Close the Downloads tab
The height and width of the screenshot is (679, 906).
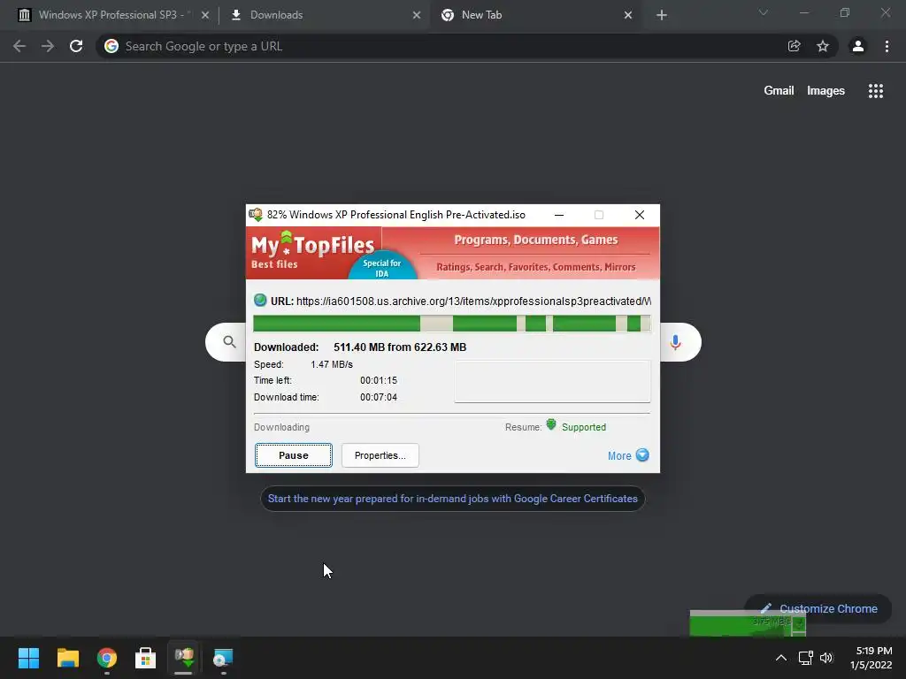click(x=417, y=15)
